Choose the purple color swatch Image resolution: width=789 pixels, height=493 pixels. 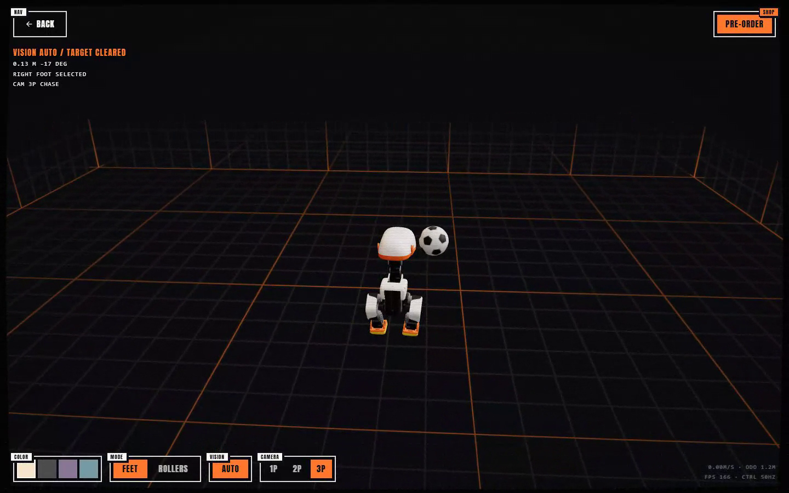(68, 469)
